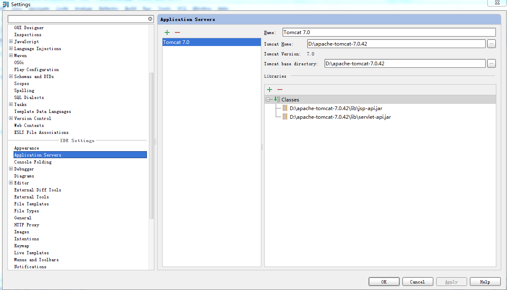
Task: Open File Templates settings
Action: coord(31,204)
